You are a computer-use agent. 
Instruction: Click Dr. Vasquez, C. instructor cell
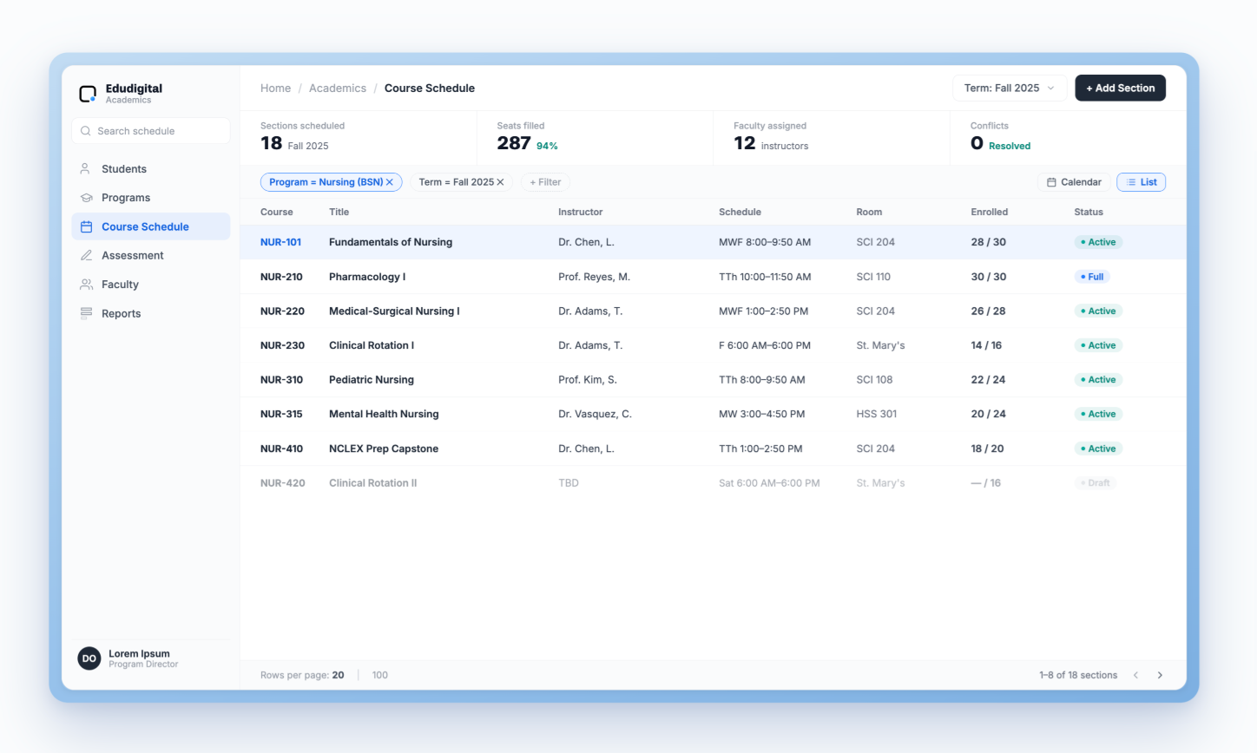[x=595, y=414]
